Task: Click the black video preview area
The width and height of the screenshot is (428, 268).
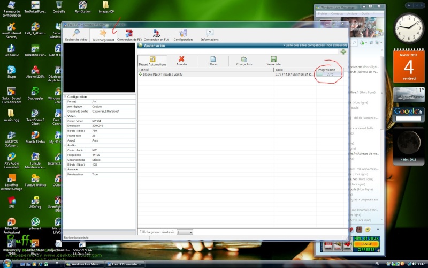Action: [99, 68]
